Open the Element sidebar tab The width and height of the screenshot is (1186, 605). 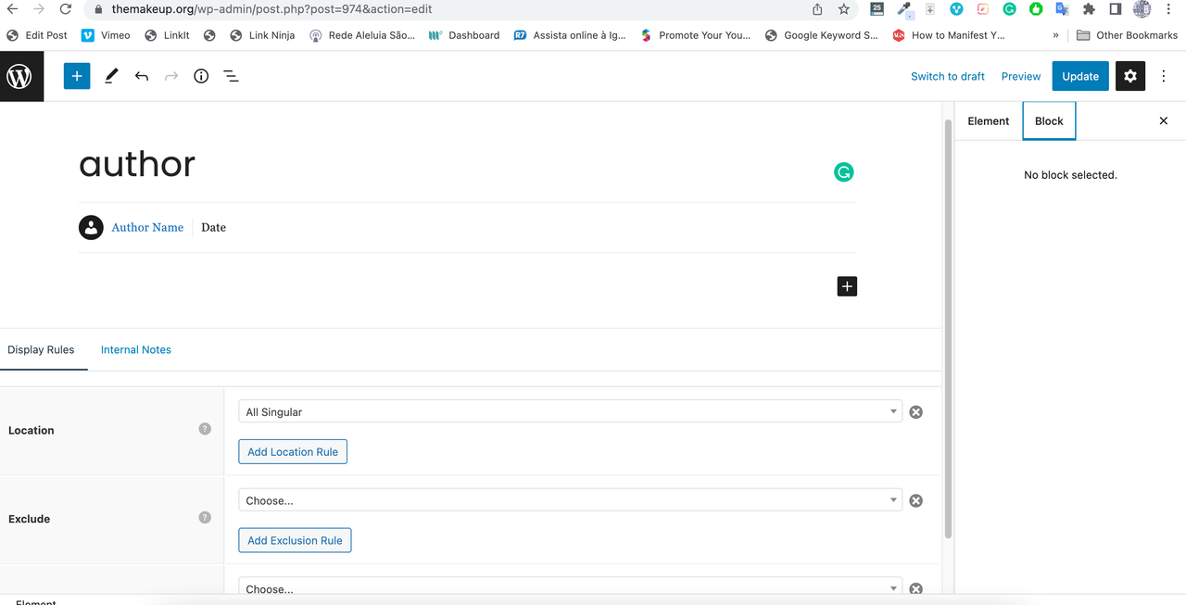[x=988, y=120]
